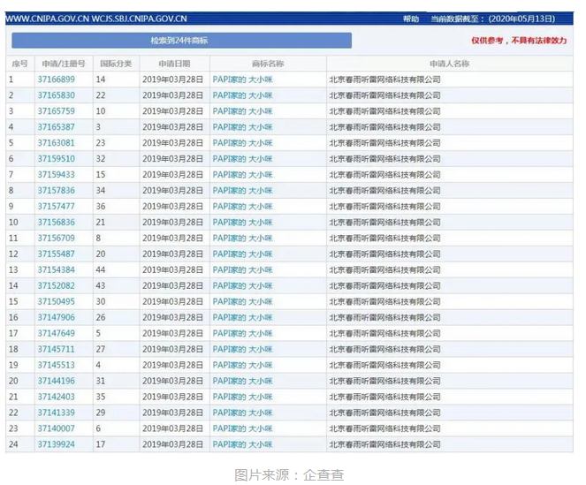Open registration number 37159433
Screen dimensions: 586x485
[x=56, y=175]
